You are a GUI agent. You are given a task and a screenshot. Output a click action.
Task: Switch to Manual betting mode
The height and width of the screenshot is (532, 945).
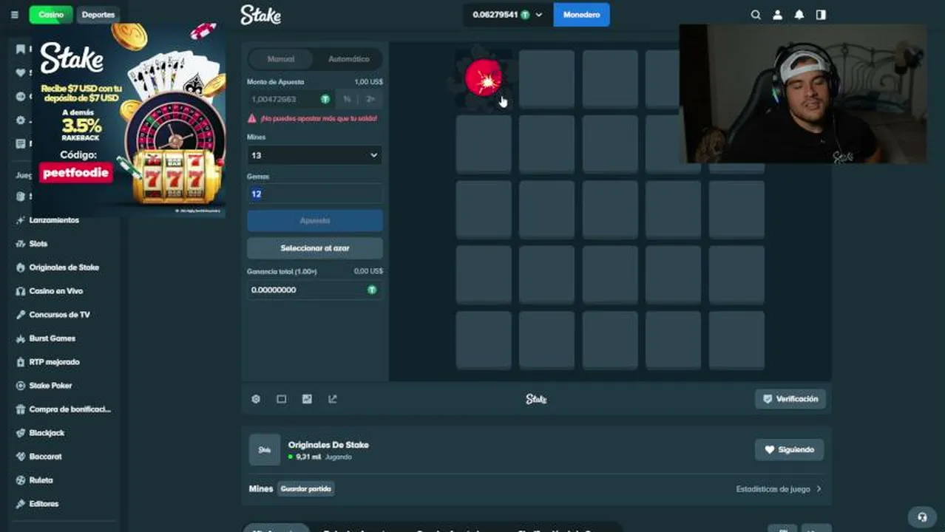(x=281, y=59)
